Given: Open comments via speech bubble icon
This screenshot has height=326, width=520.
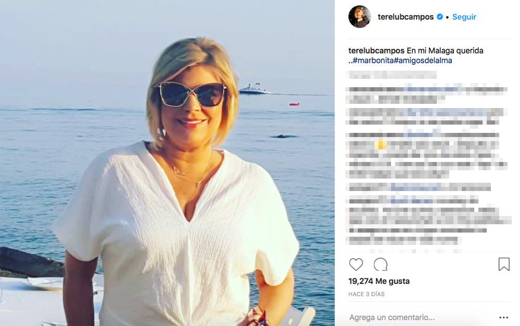Looking at the screenshot, I should point(381,264).
